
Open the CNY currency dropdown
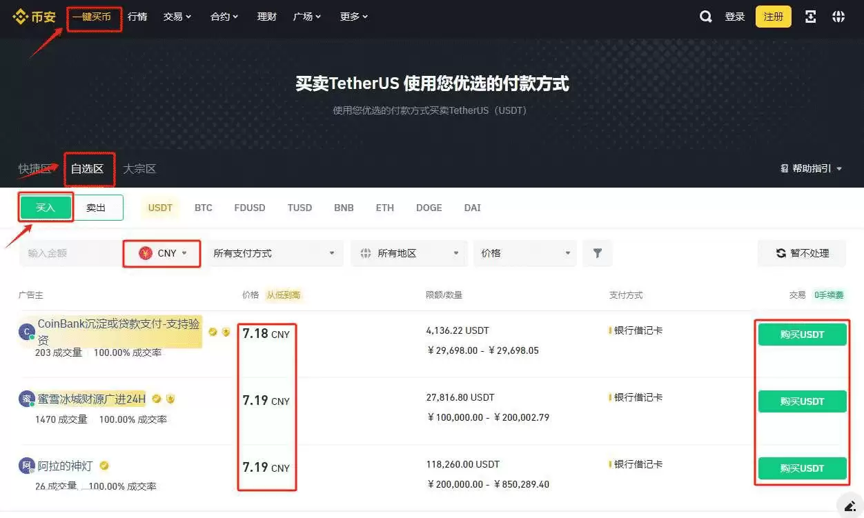pyautogui.click(x=161, y=253)
